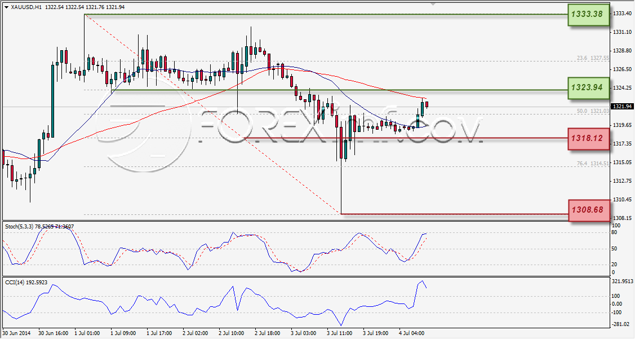Click the Stochastic scale value 80

tap(614, 232)
